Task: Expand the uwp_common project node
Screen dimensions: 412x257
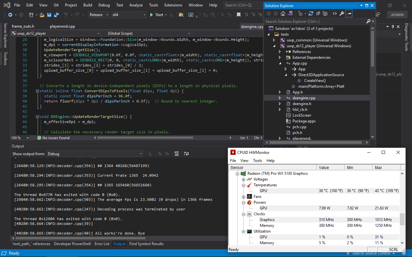Action: pos(274,40)
